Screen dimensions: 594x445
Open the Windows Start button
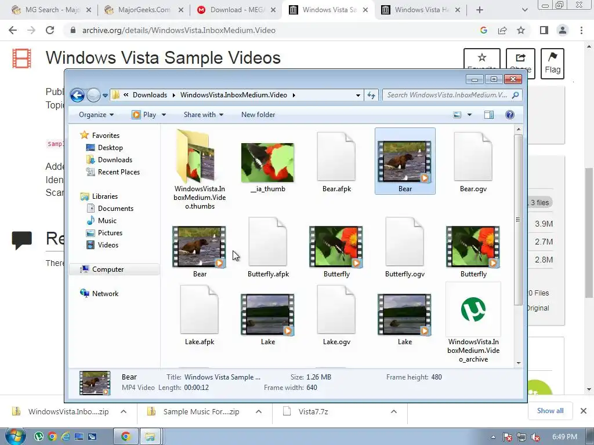[x=15, y=436]
